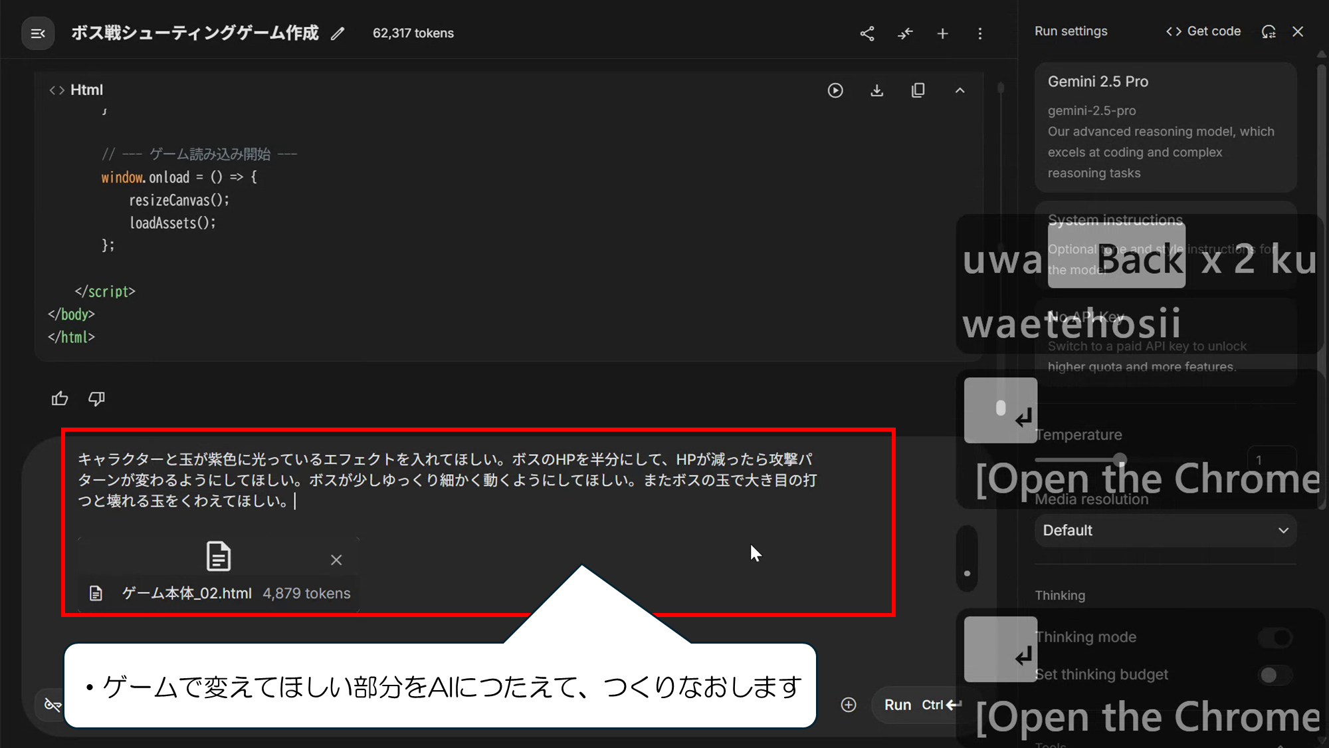Viewport: 1329px width, 748px height.
Task: Click the Temperature value field
Action: pos(1272,459)
